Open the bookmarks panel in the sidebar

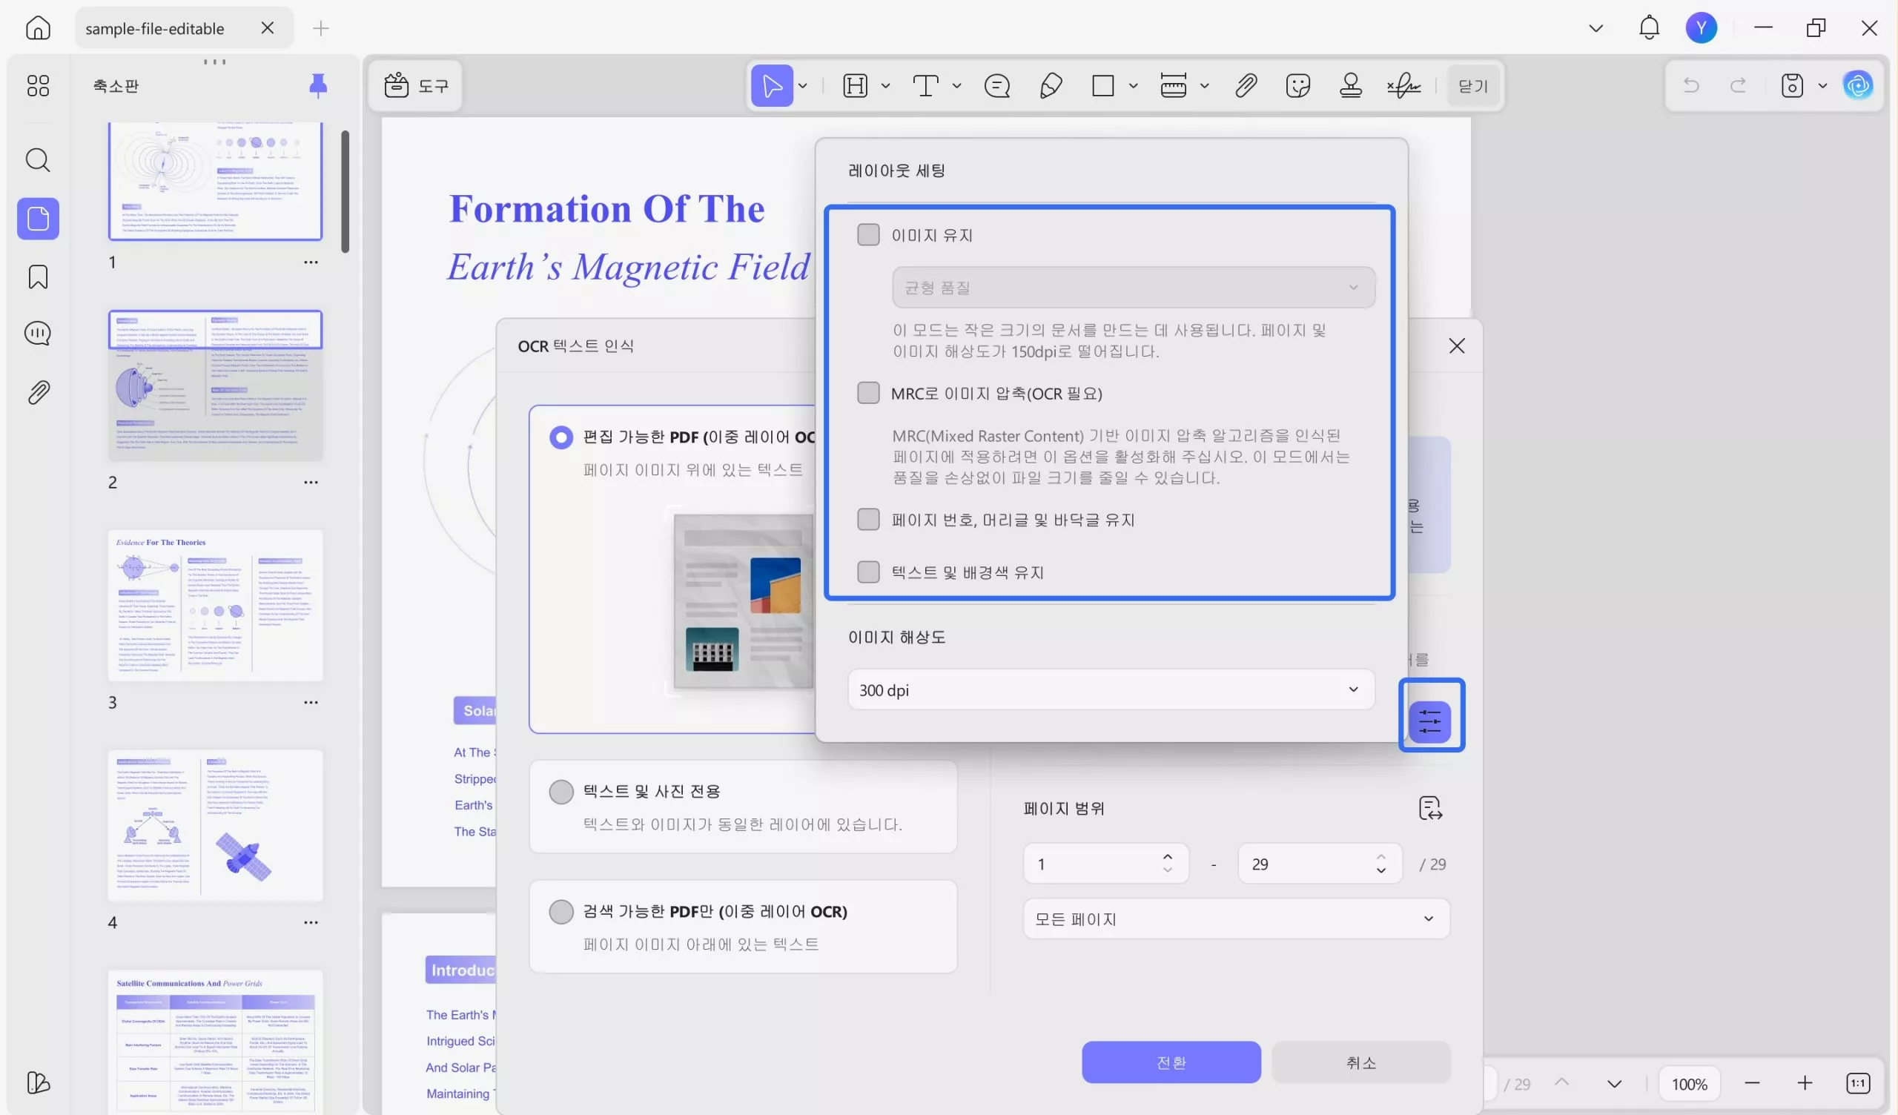coord(38,277)
